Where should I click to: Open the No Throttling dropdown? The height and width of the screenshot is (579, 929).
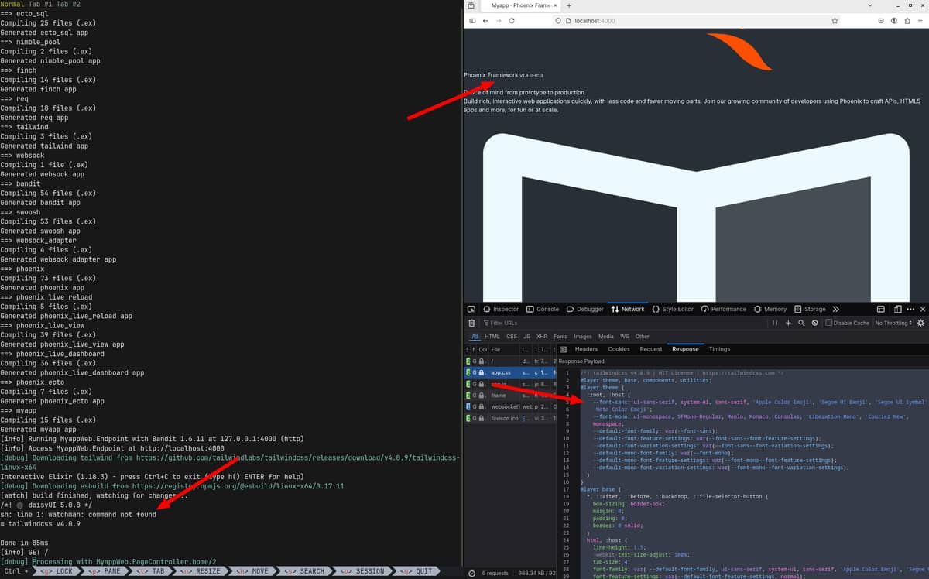(x=893, y=323)
